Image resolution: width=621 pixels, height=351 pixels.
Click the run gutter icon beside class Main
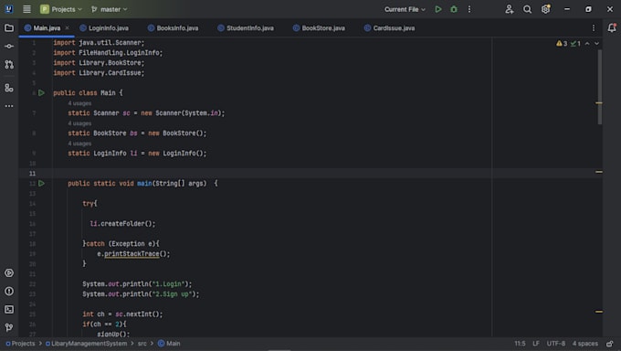coord(41,93)
